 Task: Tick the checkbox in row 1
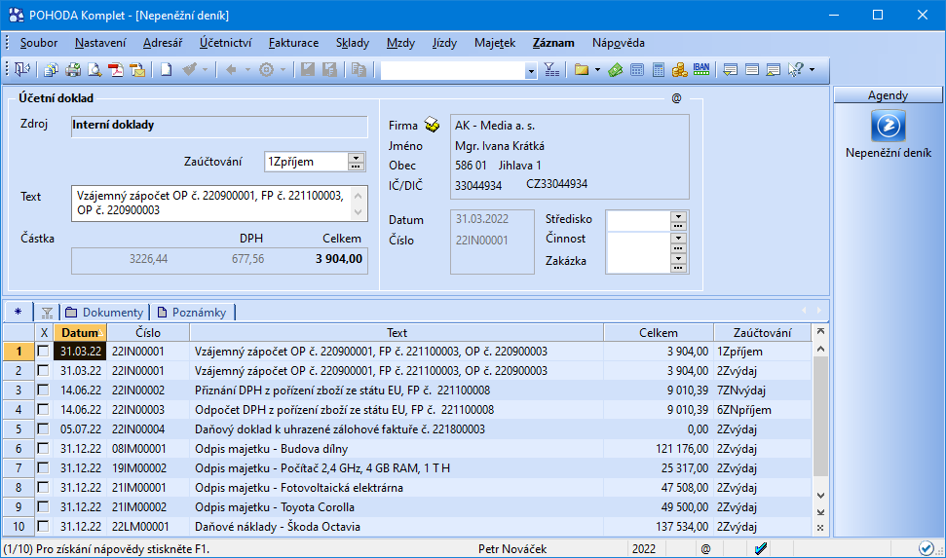pyautogui.click(x=43, y=352)
